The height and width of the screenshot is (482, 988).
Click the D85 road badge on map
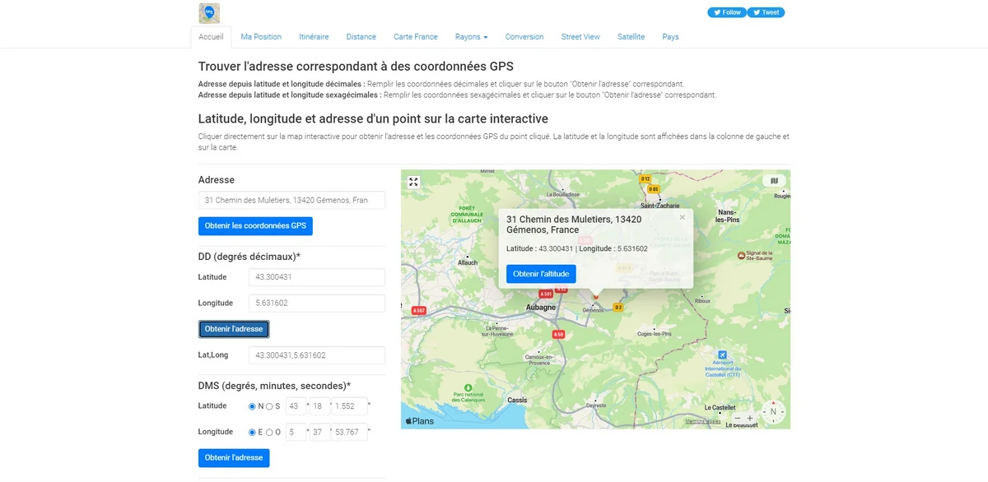click(x=654, y=189)
